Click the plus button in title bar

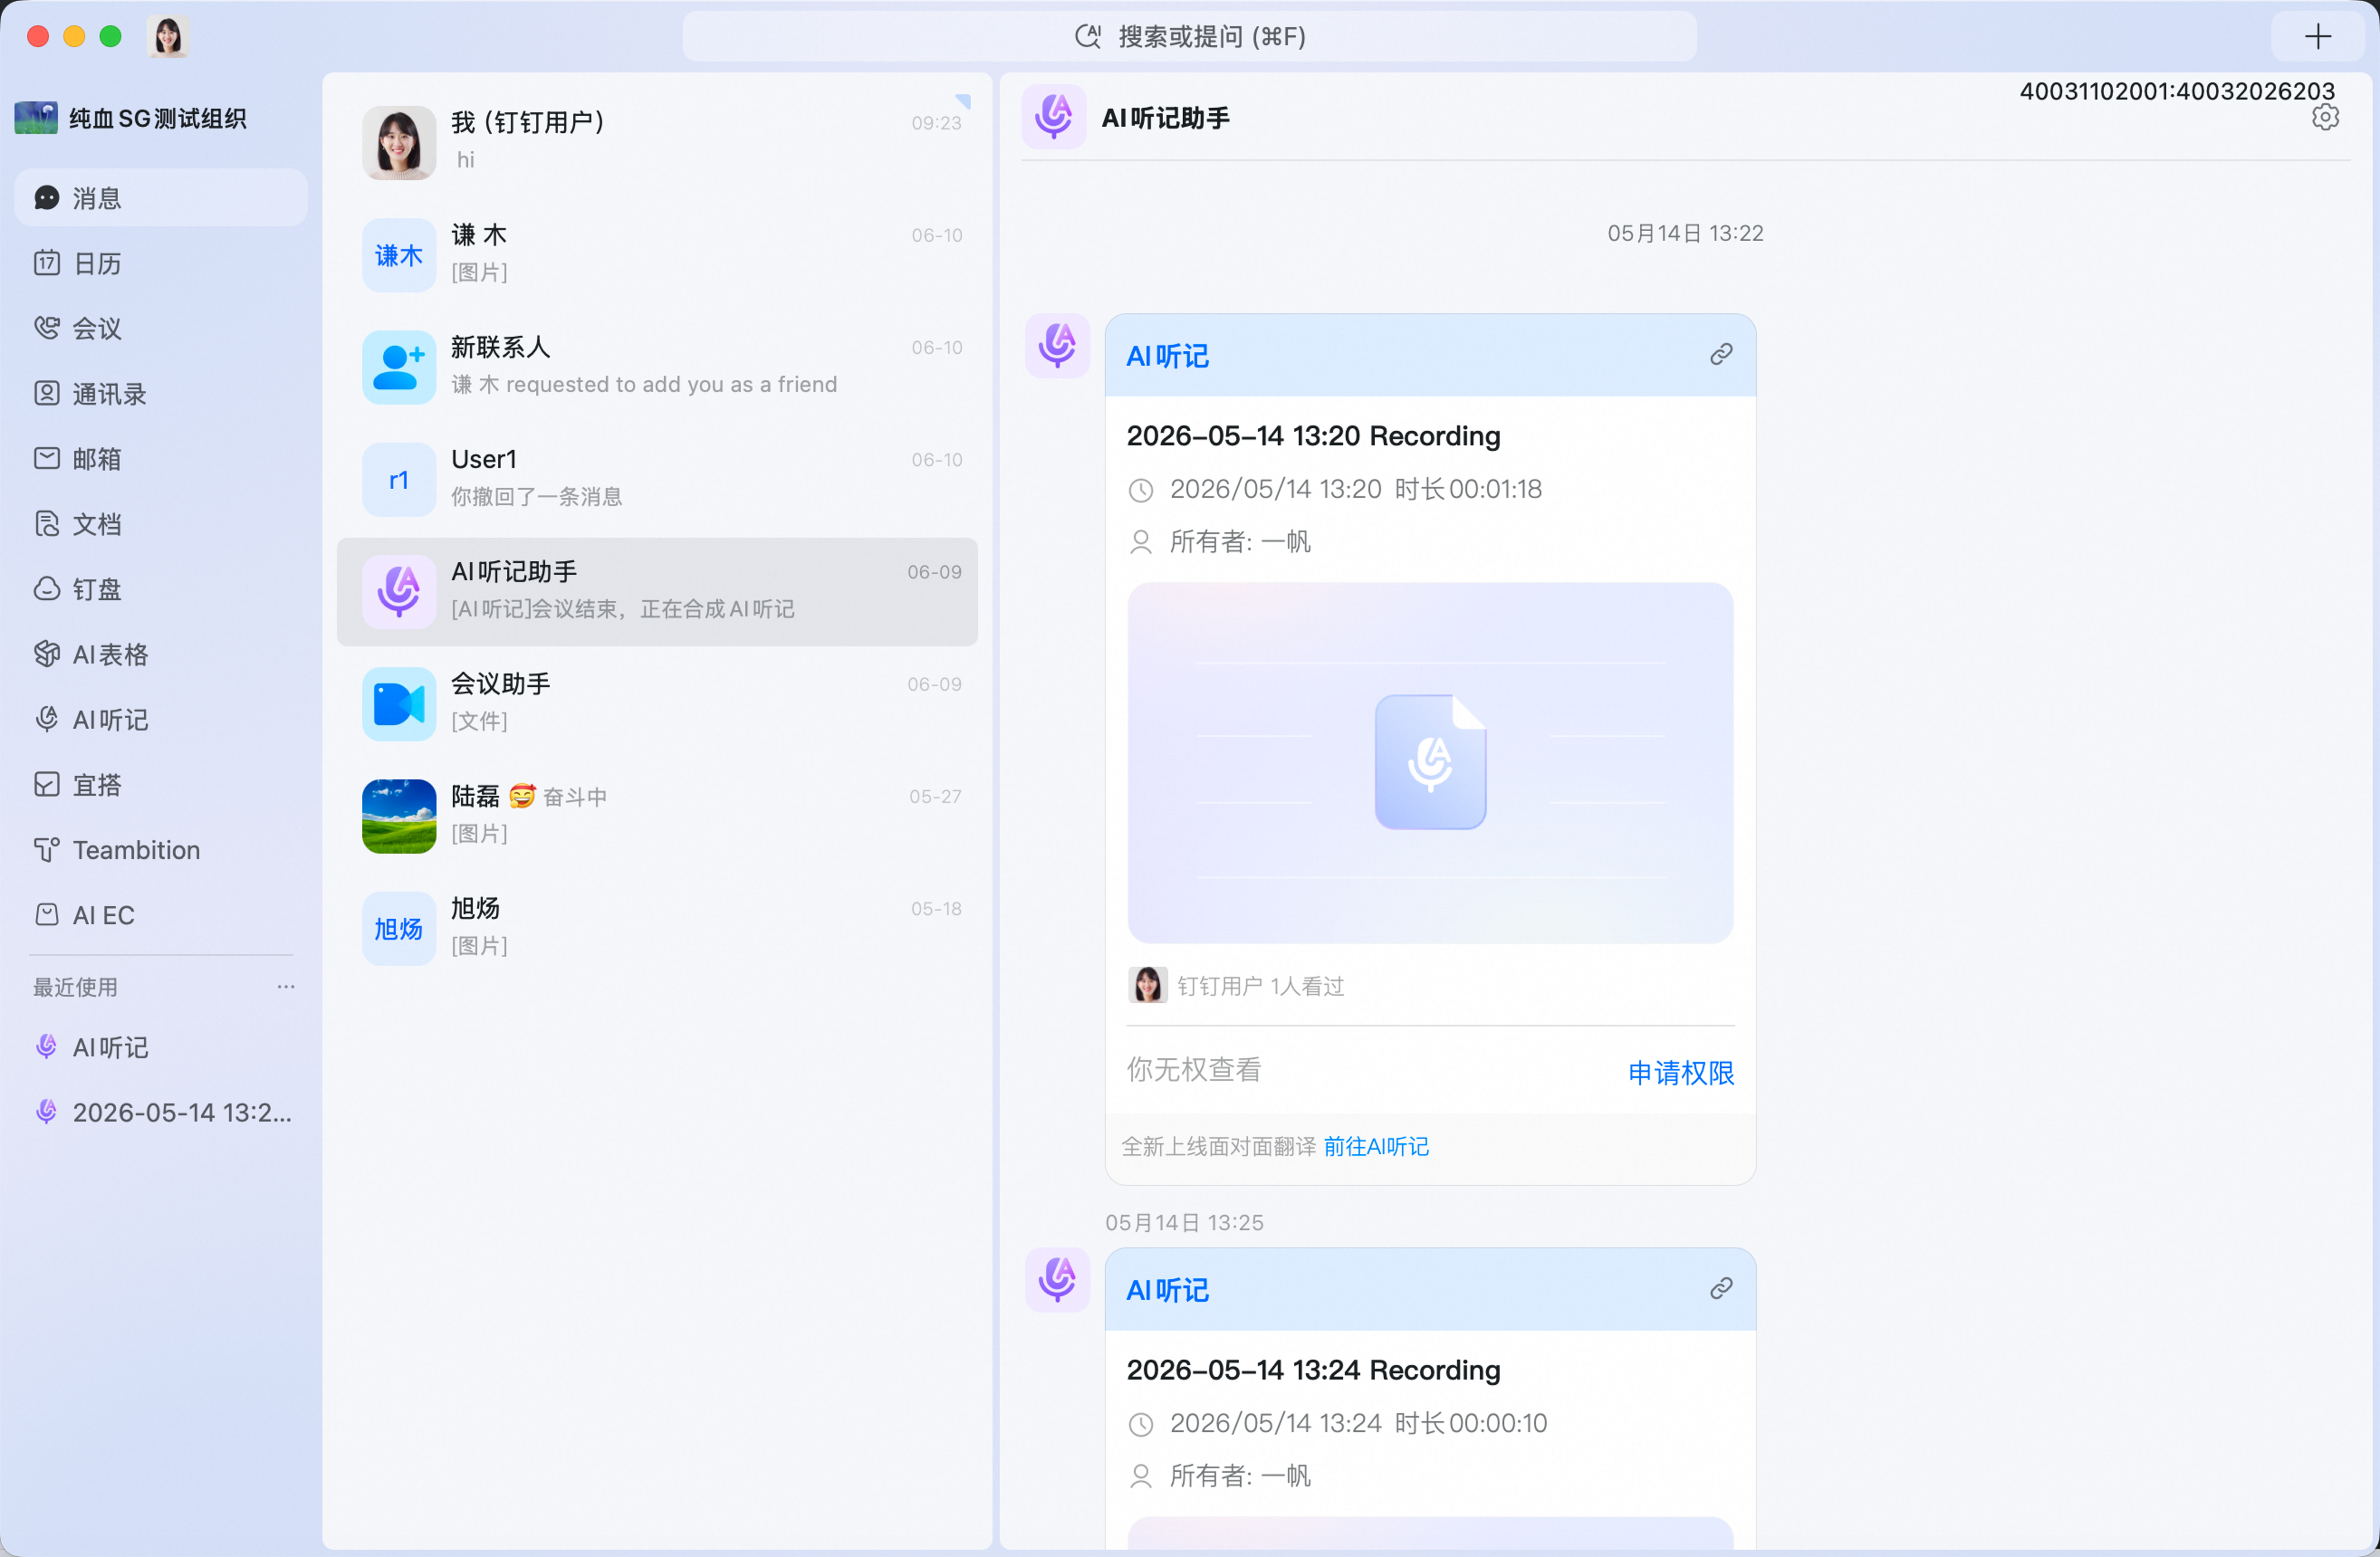coord(2318,37)
